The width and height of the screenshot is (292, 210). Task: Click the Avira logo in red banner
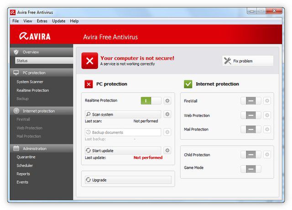tap(35, 37)
